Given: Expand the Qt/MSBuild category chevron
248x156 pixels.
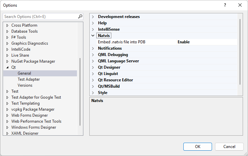Looking at the screenshot, I should click(93, 86).
